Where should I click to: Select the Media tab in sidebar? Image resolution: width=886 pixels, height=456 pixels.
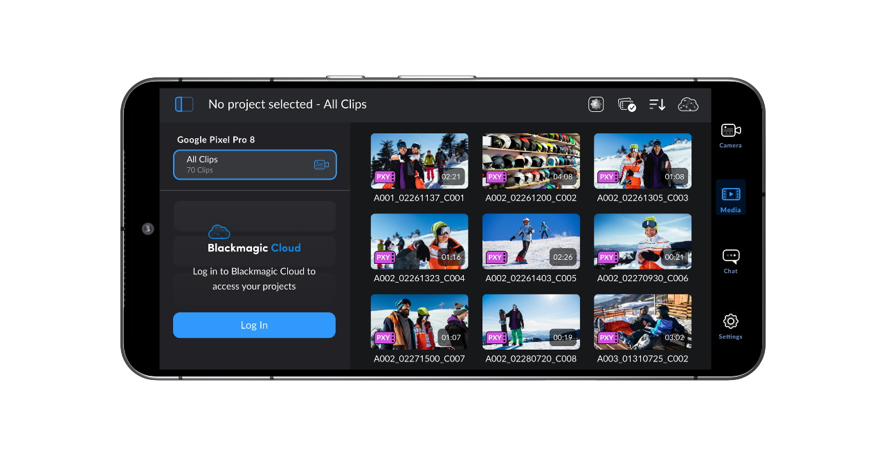730,197
